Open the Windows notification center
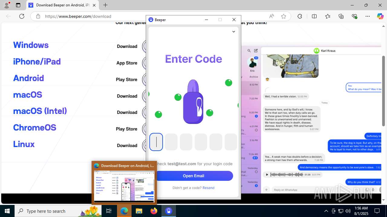 [x=377, y=211]
